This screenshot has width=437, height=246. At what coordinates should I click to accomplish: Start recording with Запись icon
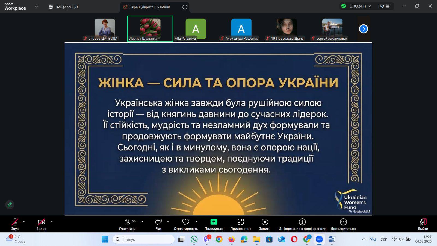tap(265, 222)
